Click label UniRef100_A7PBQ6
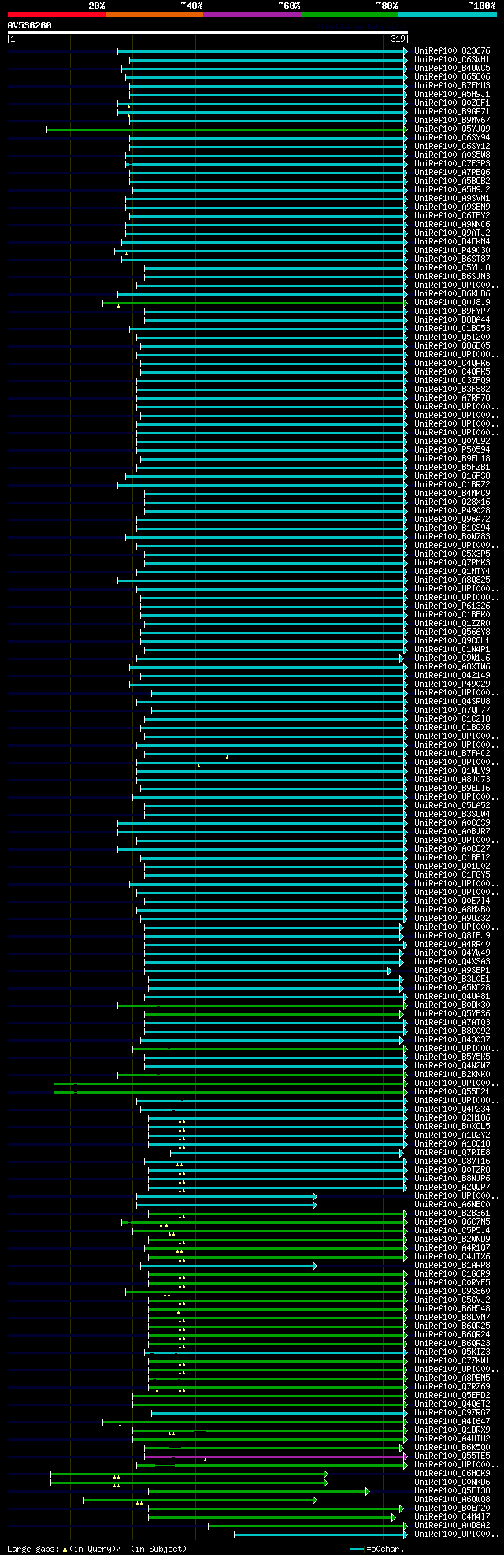This screenshot has height=1555, width=504. [452, 173]
